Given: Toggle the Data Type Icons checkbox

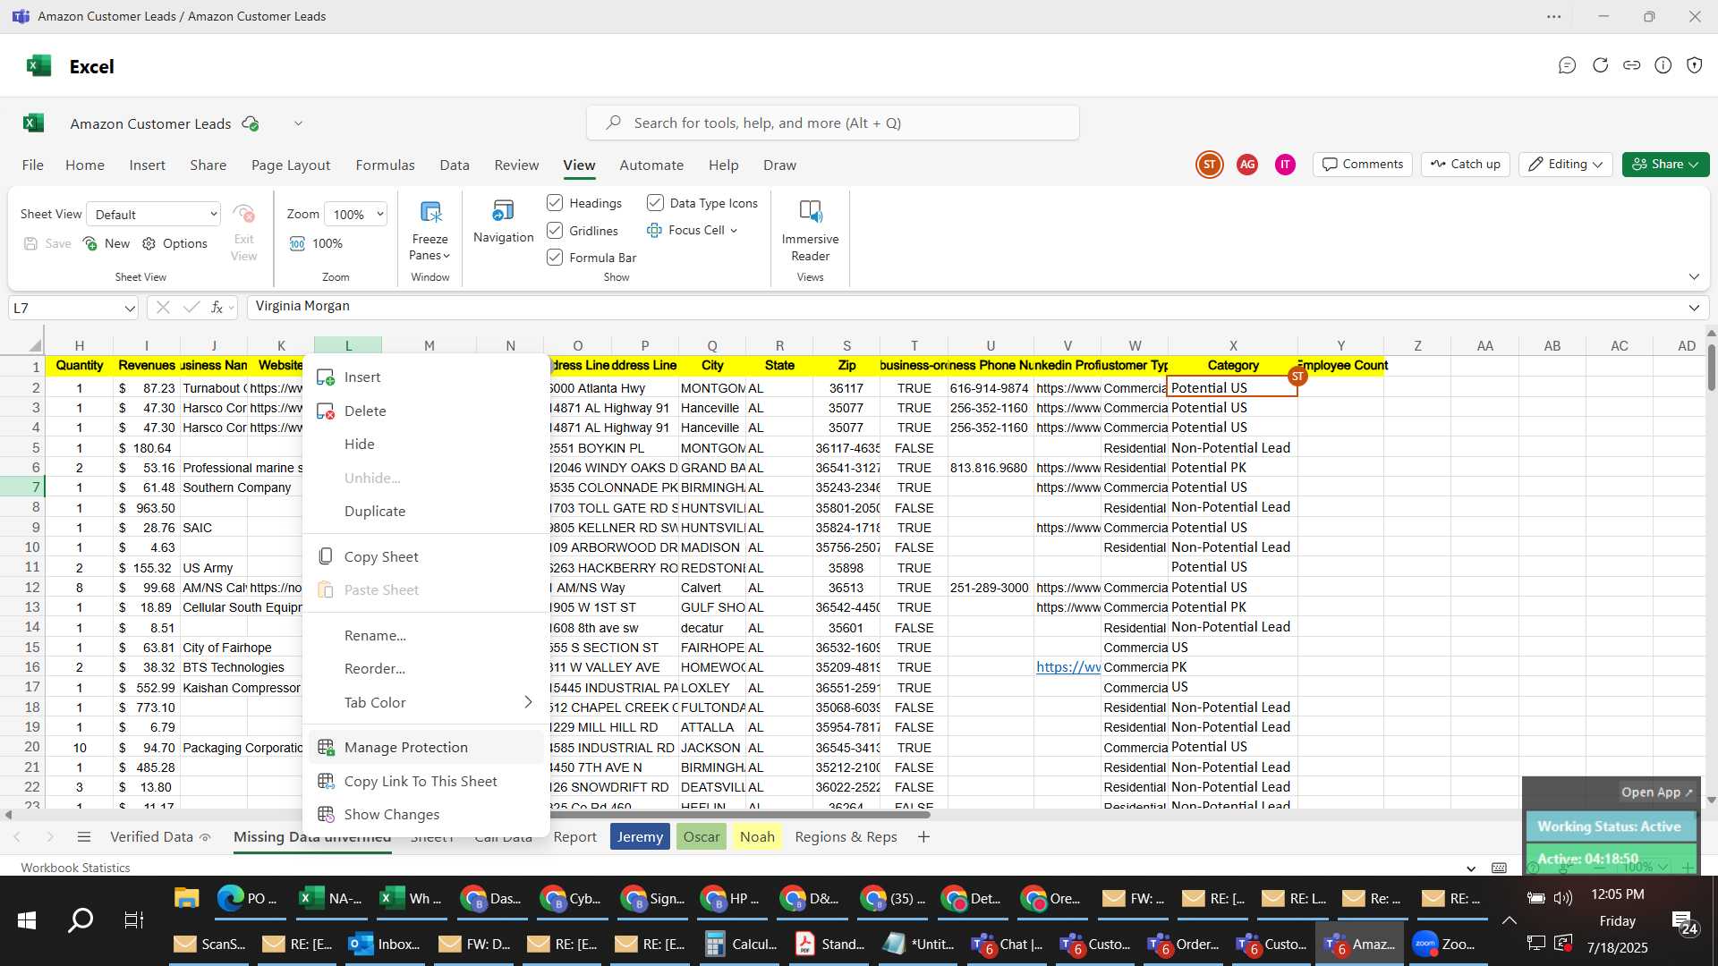Looking at the screenshot, I should click(x=655, y=203).
